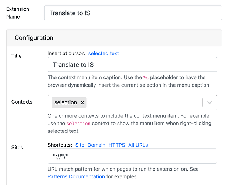Click the Contexts field label
This screenshot has height=185, width=231.
point(22,102)
